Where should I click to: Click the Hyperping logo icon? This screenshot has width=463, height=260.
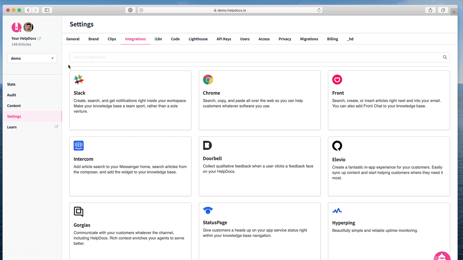click(x=337, y=211)
